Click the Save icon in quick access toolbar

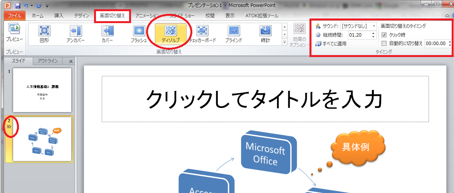(18, 5)
